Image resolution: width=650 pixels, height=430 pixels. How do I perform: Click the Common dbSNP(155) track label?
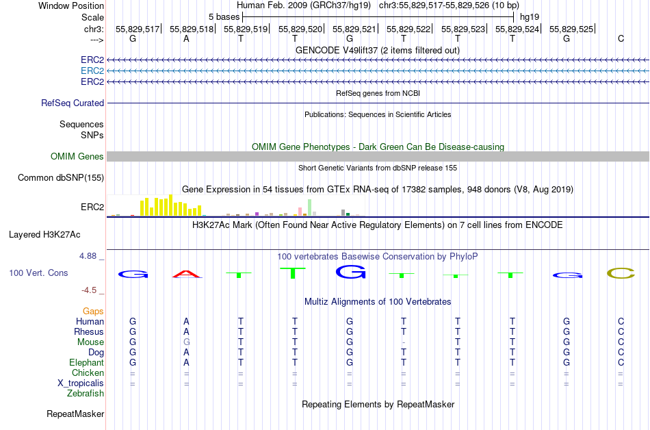coord(61,177)
